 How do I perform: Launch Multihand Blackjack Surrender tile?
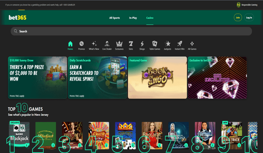coord(46,135)
